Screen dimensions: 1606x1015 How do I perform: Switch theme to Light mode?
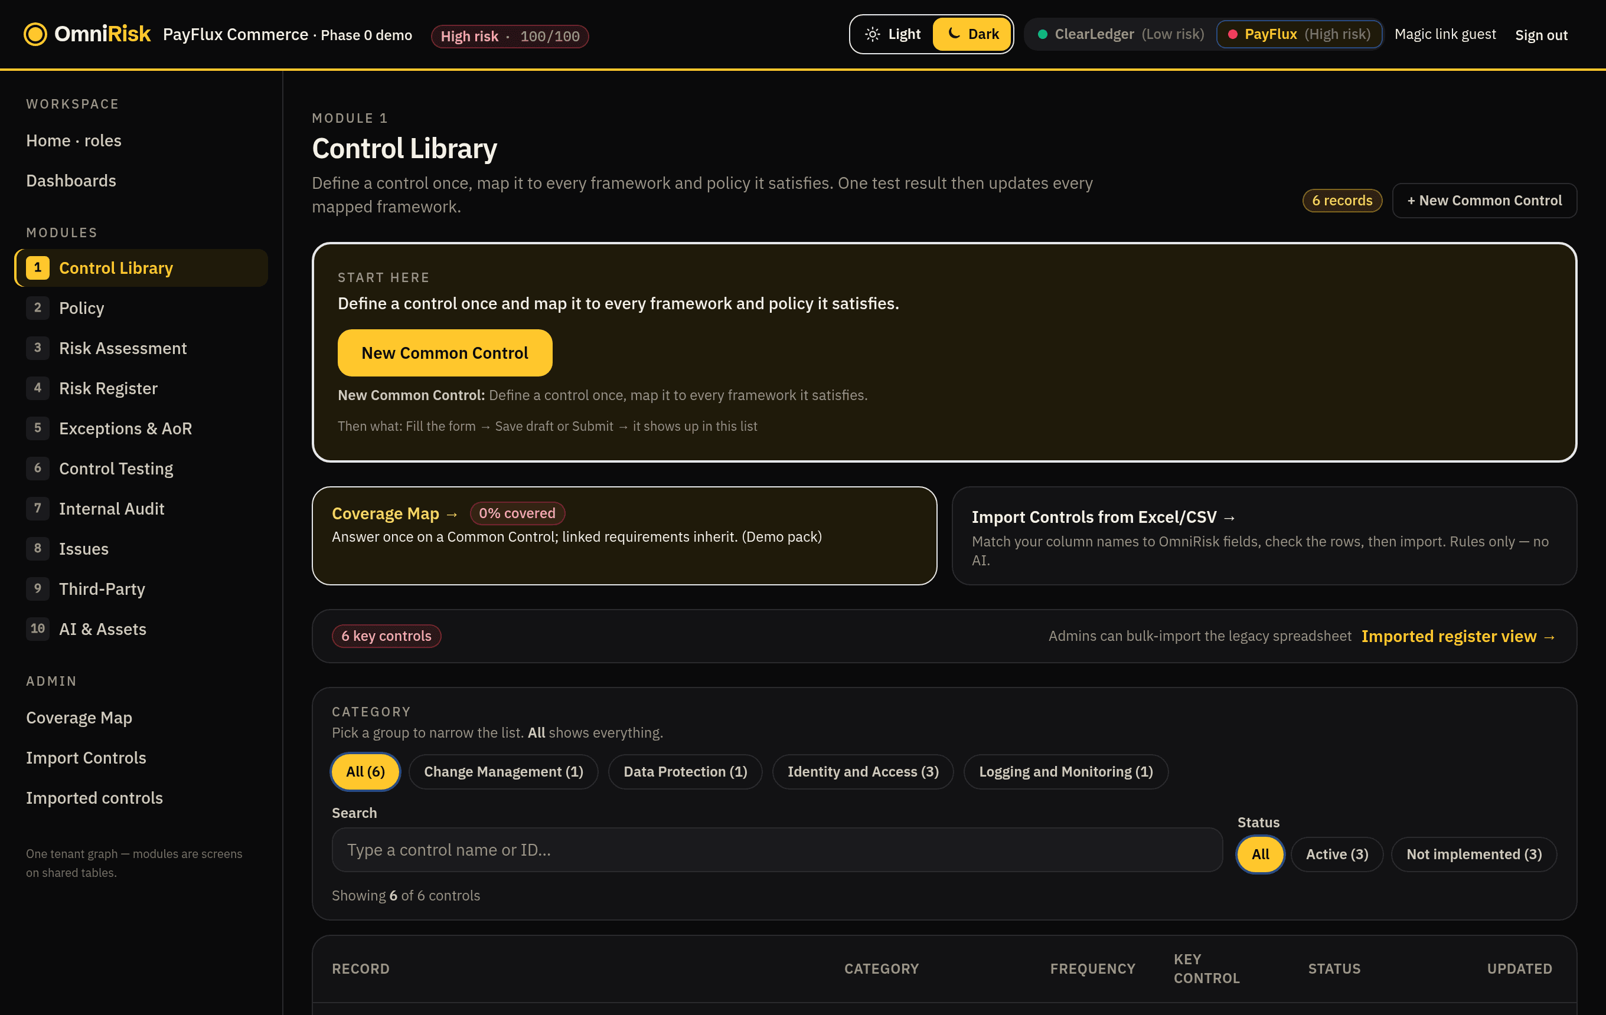[x=892, y=34]
